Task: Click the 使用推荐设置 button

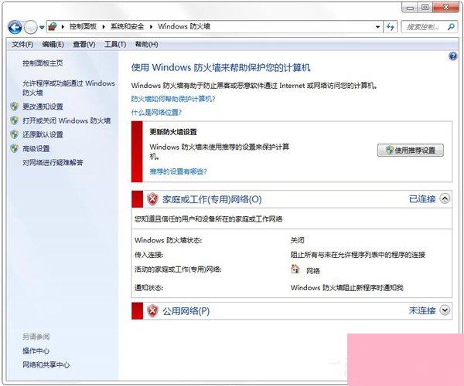Action: [x=411, y=150]
